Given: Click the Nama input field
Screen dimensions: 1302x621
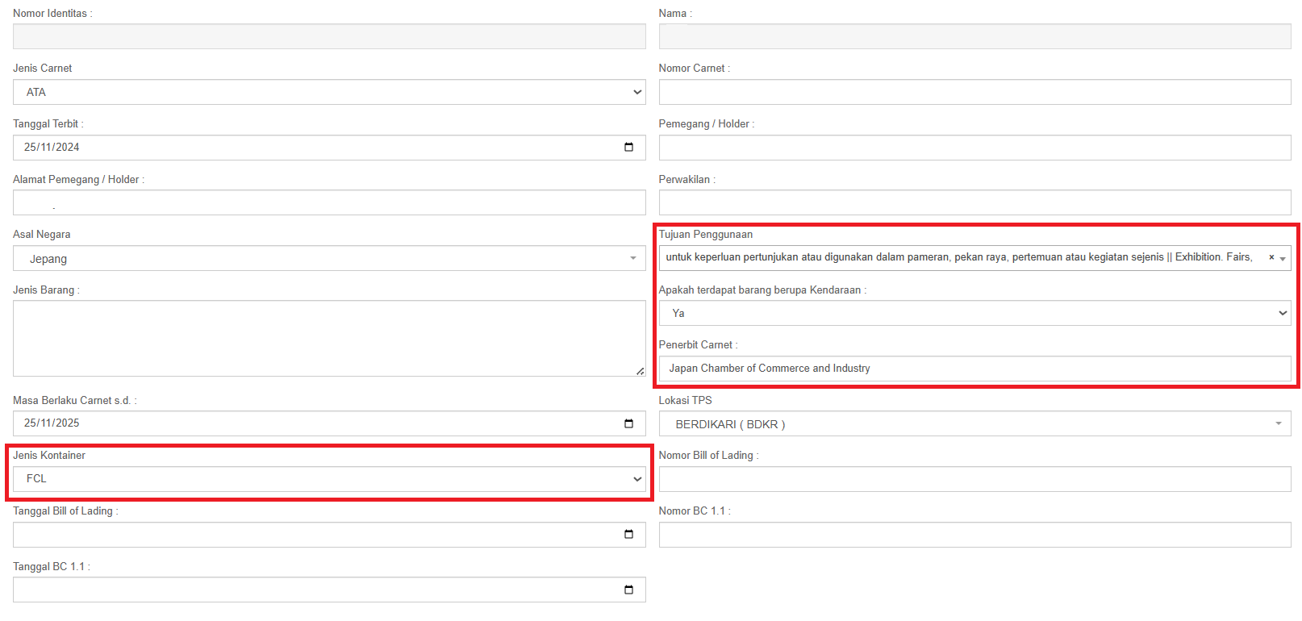Looking at the screenshot, I should coord(974,36).
